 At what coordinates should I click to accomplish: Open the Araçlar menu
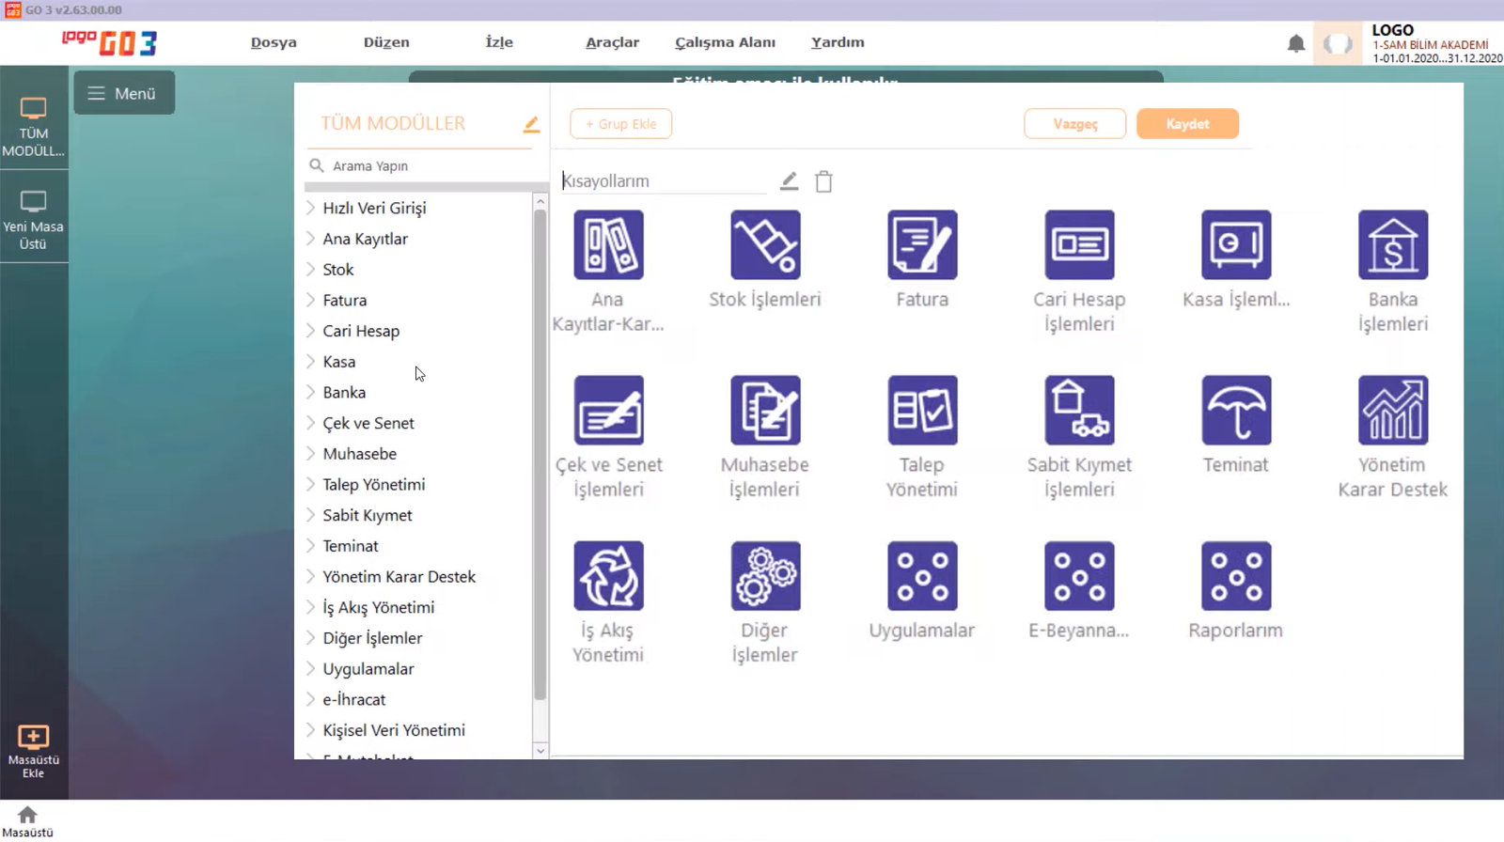(612, 42)
